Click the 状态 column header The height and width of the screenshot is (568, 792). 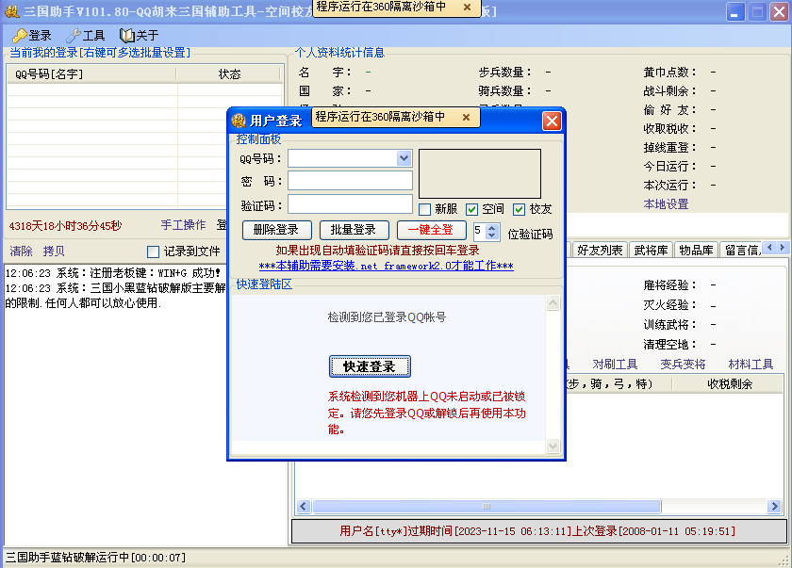click(229, 74)
